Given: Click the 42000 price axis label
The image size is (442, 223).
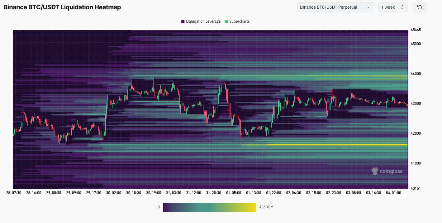Looking at the screenshot, I should [416, 133].
